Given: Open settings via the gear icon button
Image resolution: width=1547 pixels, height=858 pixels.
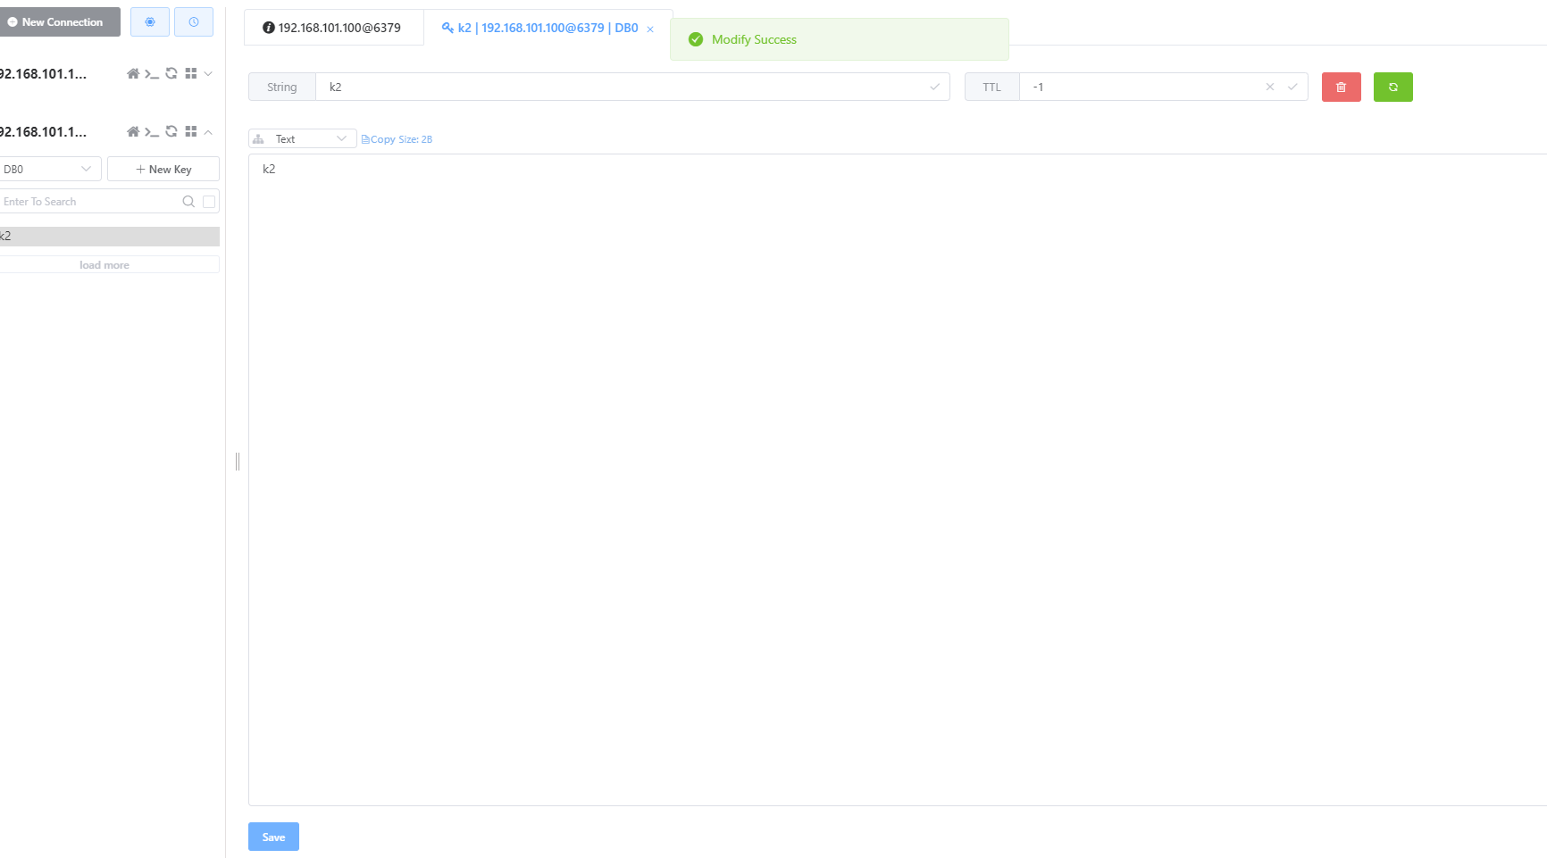Looking at the screenshot, I should point(150,22).
